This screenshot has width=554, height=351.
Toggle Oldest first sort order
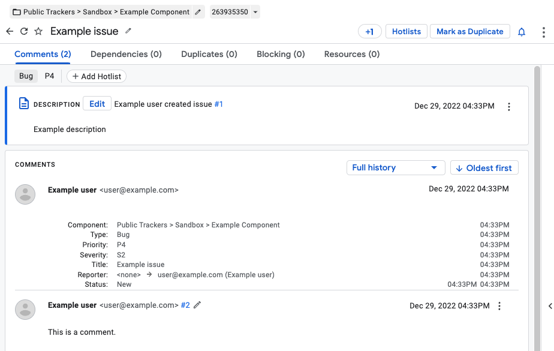484,168
